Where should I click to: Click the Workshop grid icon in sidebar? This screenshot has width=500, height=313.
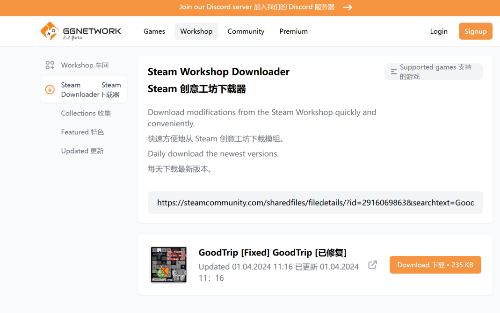[x=50, y=65]
